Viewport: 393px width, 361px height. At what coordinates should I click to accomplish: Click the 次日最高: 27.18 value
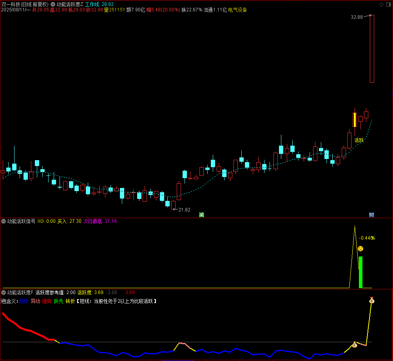(x=100, y=221)
